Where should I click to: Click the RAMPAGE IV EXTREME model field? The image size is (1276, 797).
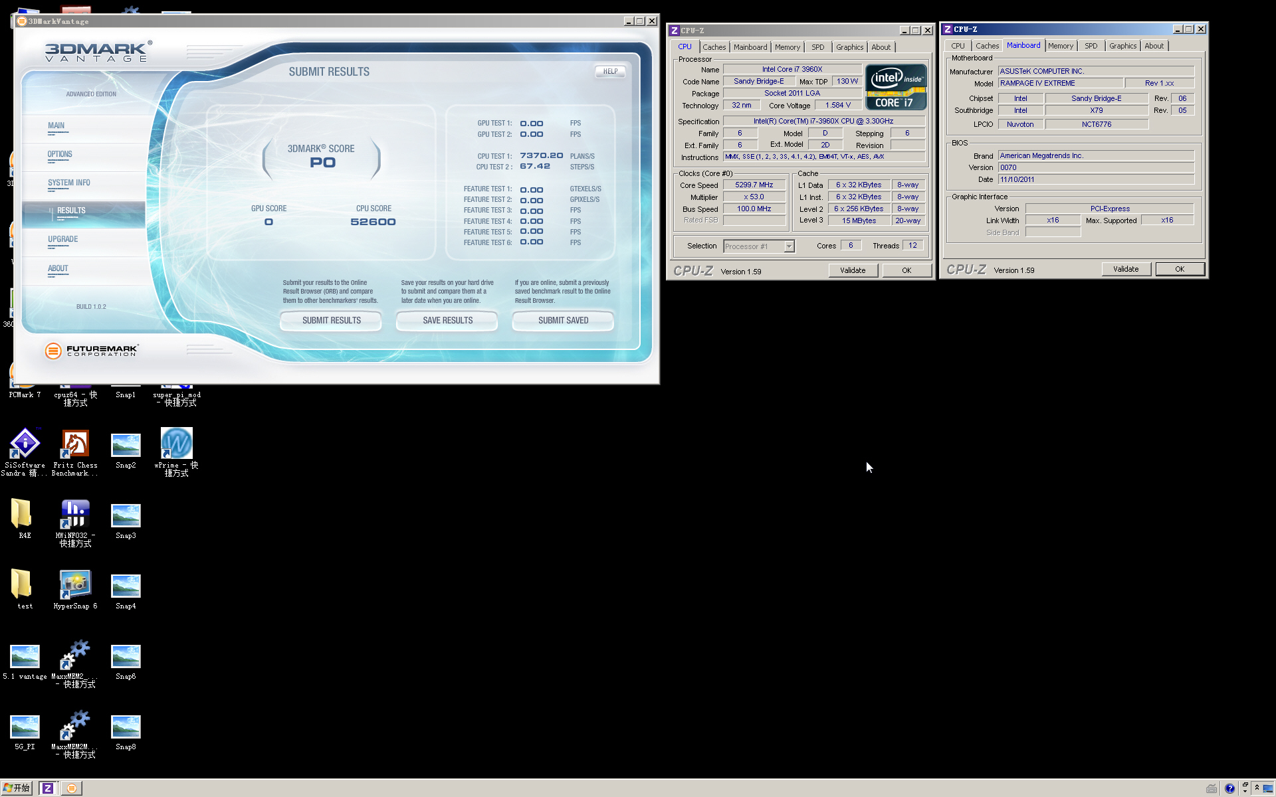[x=1061, y=83]
